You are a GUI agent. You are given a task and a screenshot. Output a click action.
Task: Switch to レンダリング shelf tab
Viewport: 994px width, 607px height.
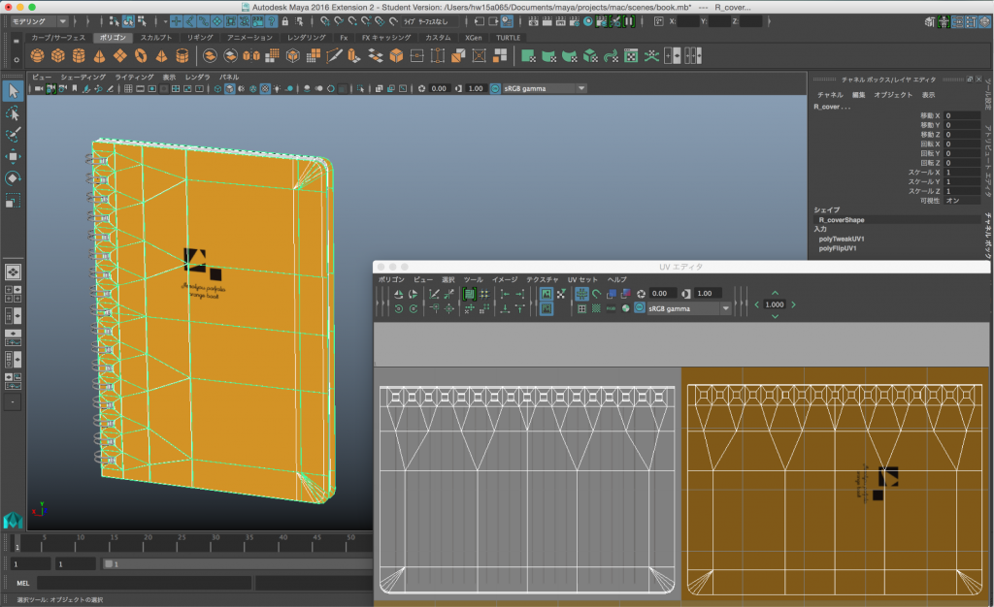click(306, 38)
